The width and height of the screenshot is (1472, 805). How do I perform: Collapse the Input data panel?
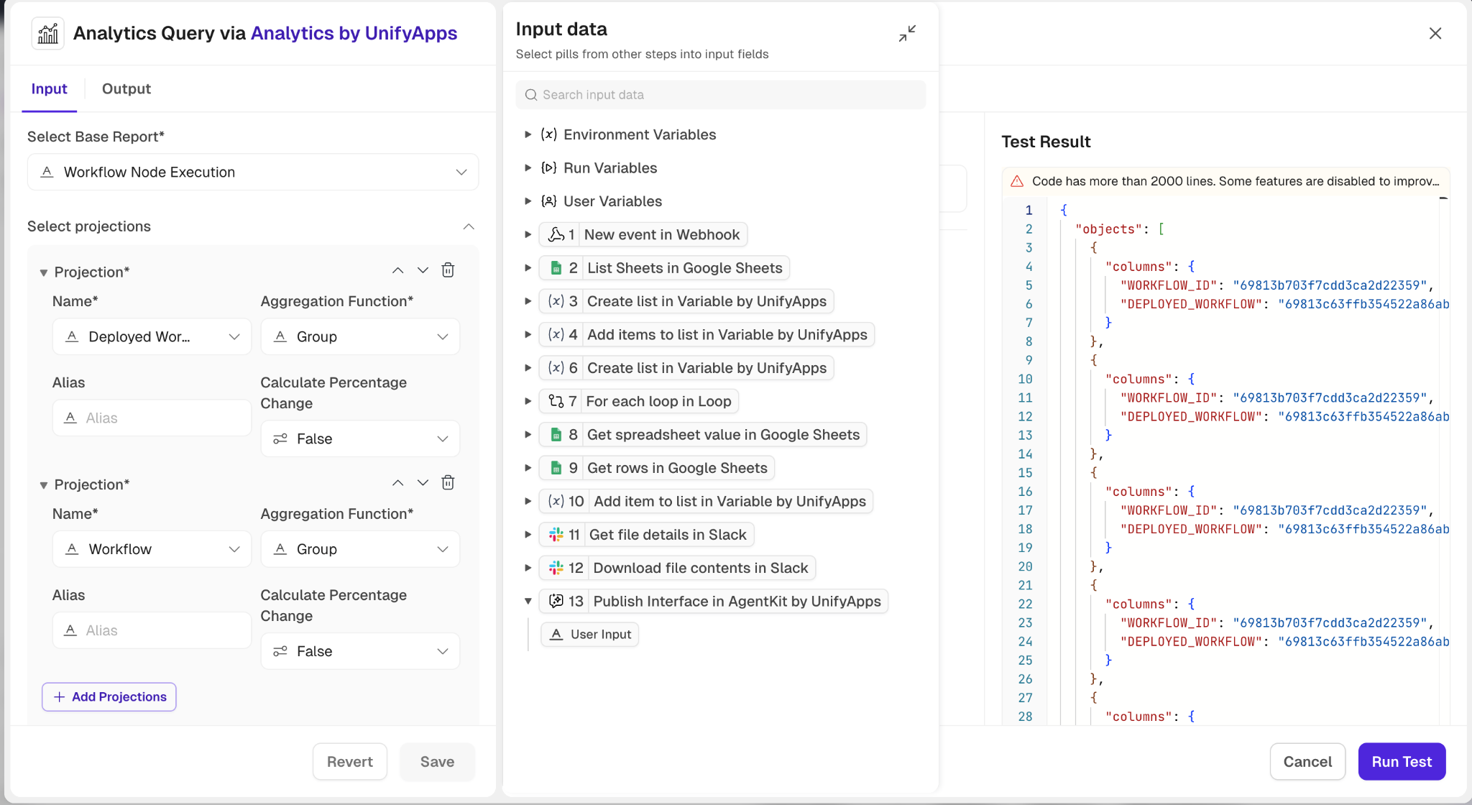(907, 33)
